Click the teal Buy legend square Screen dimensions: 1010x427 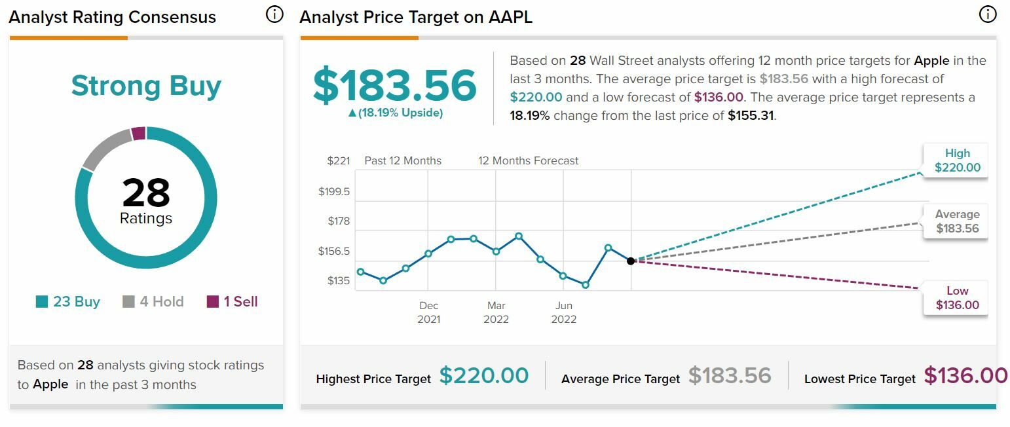click(x=42, y=302)
